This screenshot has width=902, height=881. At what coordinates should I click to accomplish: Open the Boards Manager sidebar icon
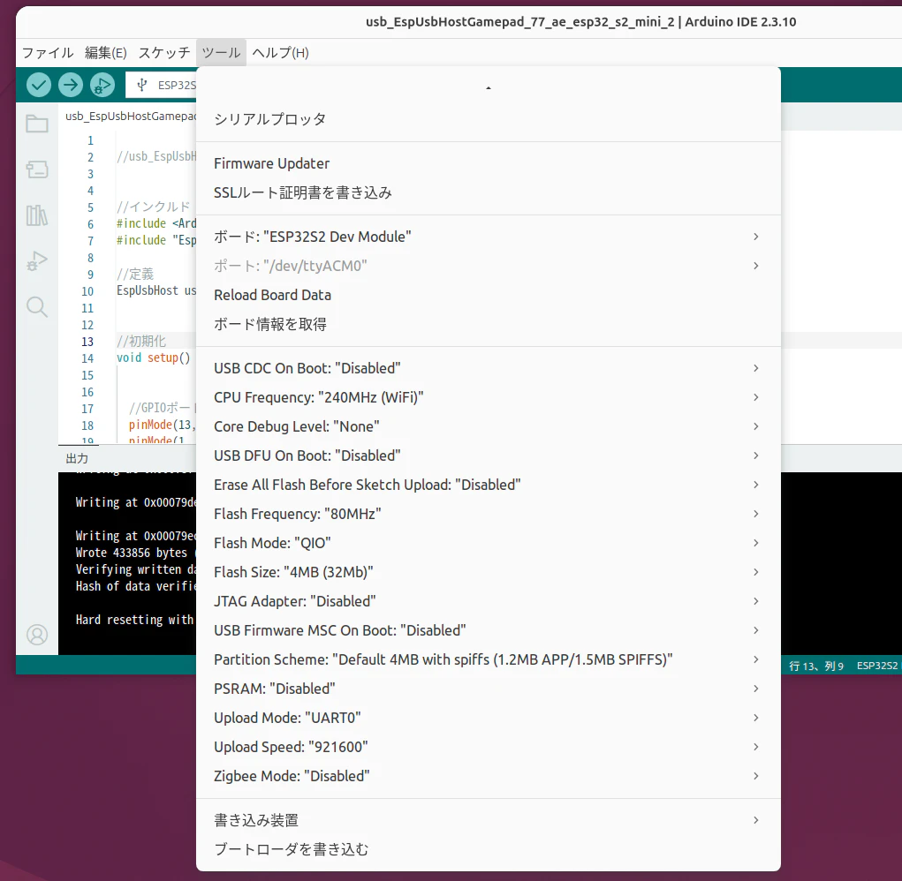click(37, 169)
